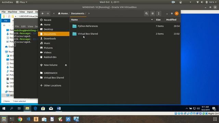219x123 pixels.
Task: Open Other Locations in the sidebar
Action: (x=54, y=85)
